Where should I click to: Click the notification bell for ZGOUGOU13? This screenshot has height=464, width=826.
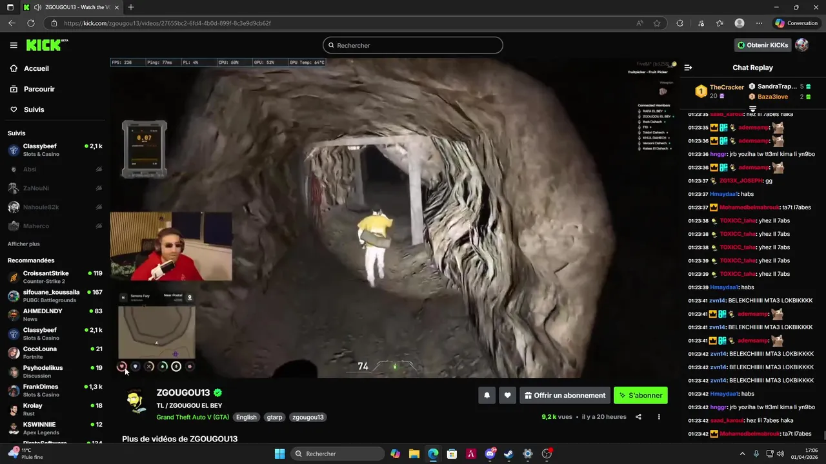[487, 396]
